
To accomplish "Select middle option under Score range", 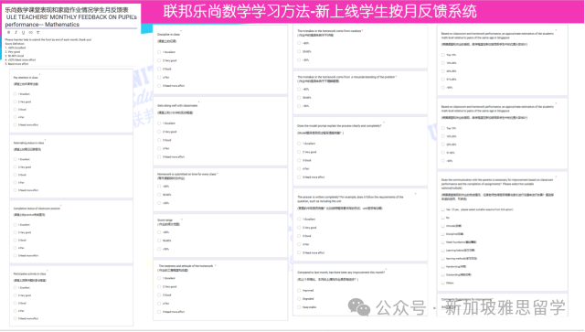I will click(159, 241).
